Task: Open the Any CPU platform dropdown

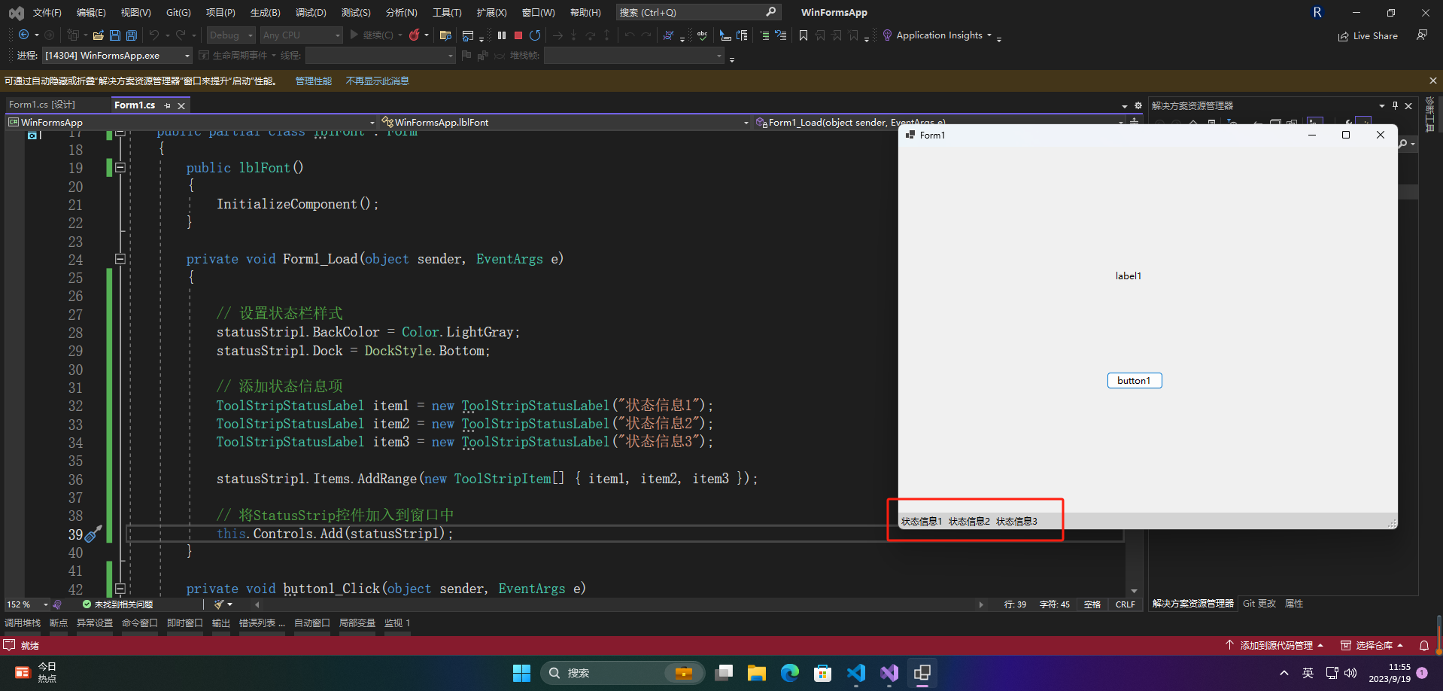Action: coord(302,35)
